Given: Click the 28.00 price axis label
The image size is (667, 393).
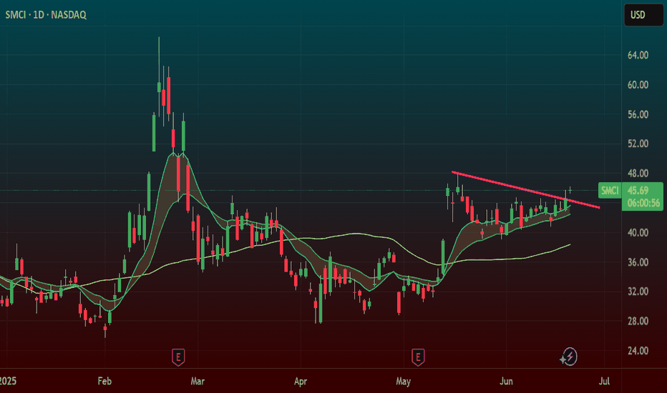Looking at the screenshot, I should [638, 322].
